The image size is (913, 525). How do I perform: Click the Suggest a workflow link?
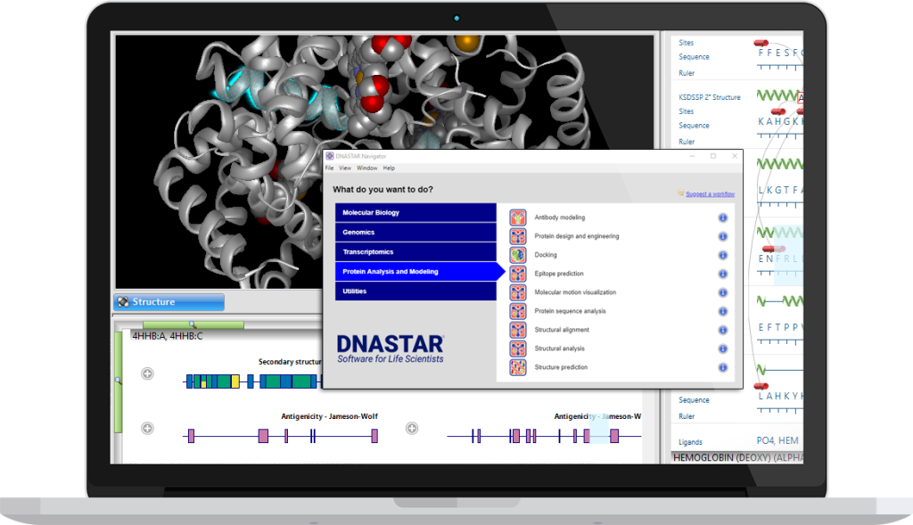point(710,193)
